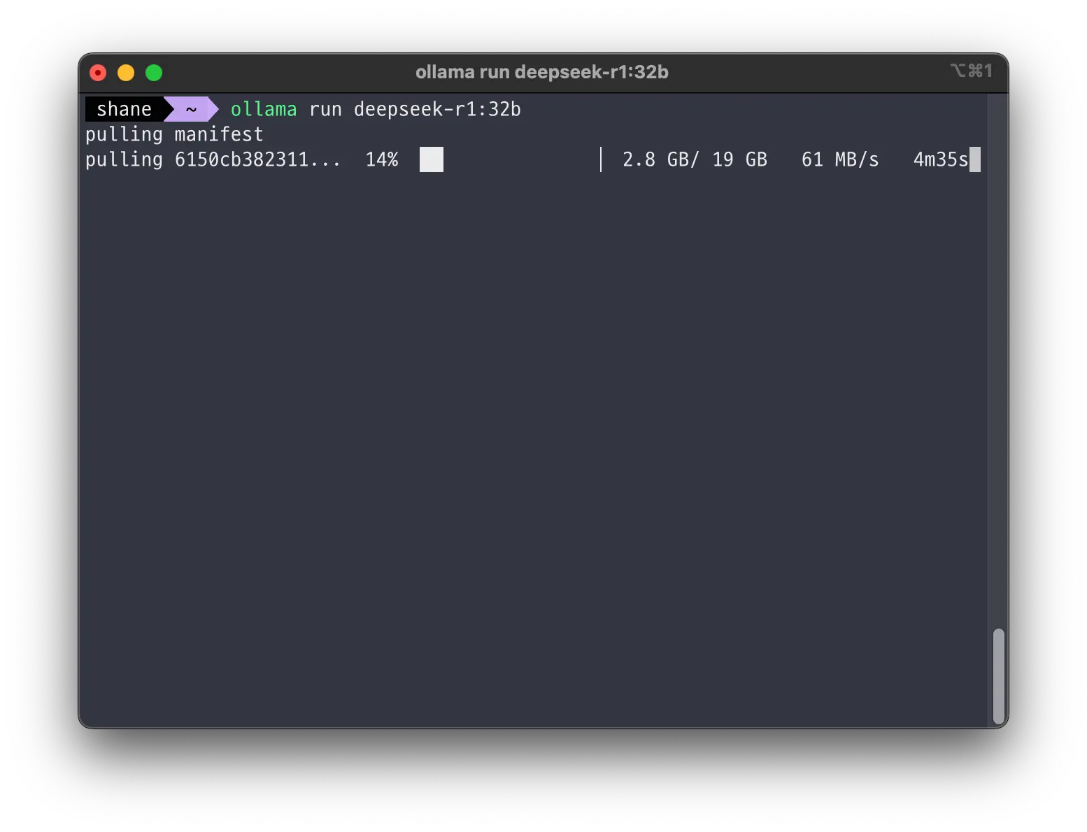Maximize the terminal with the green button
The height and width of the screenshot is (832, 1087).
pos(154,73)
